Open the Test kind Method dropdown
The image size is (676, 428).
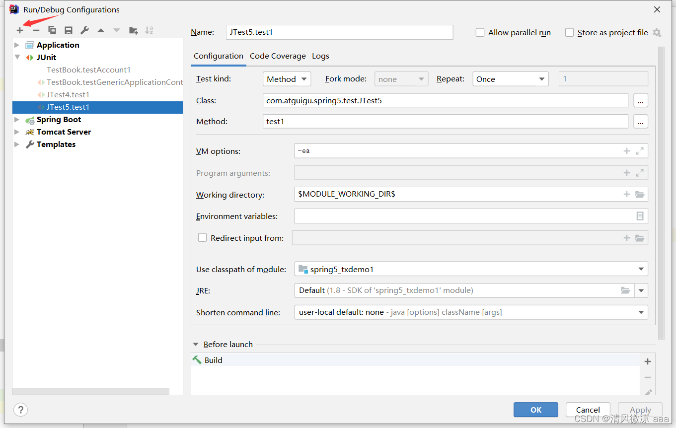pyautogui.click(x=287, y=79)
